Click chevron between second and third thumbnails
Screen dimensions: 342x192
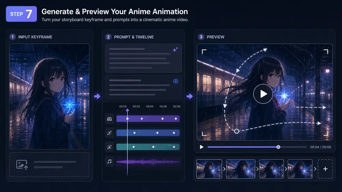tap(258, 169)
